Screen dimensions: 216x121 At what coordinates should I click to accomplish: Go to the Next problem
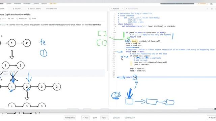104,118
